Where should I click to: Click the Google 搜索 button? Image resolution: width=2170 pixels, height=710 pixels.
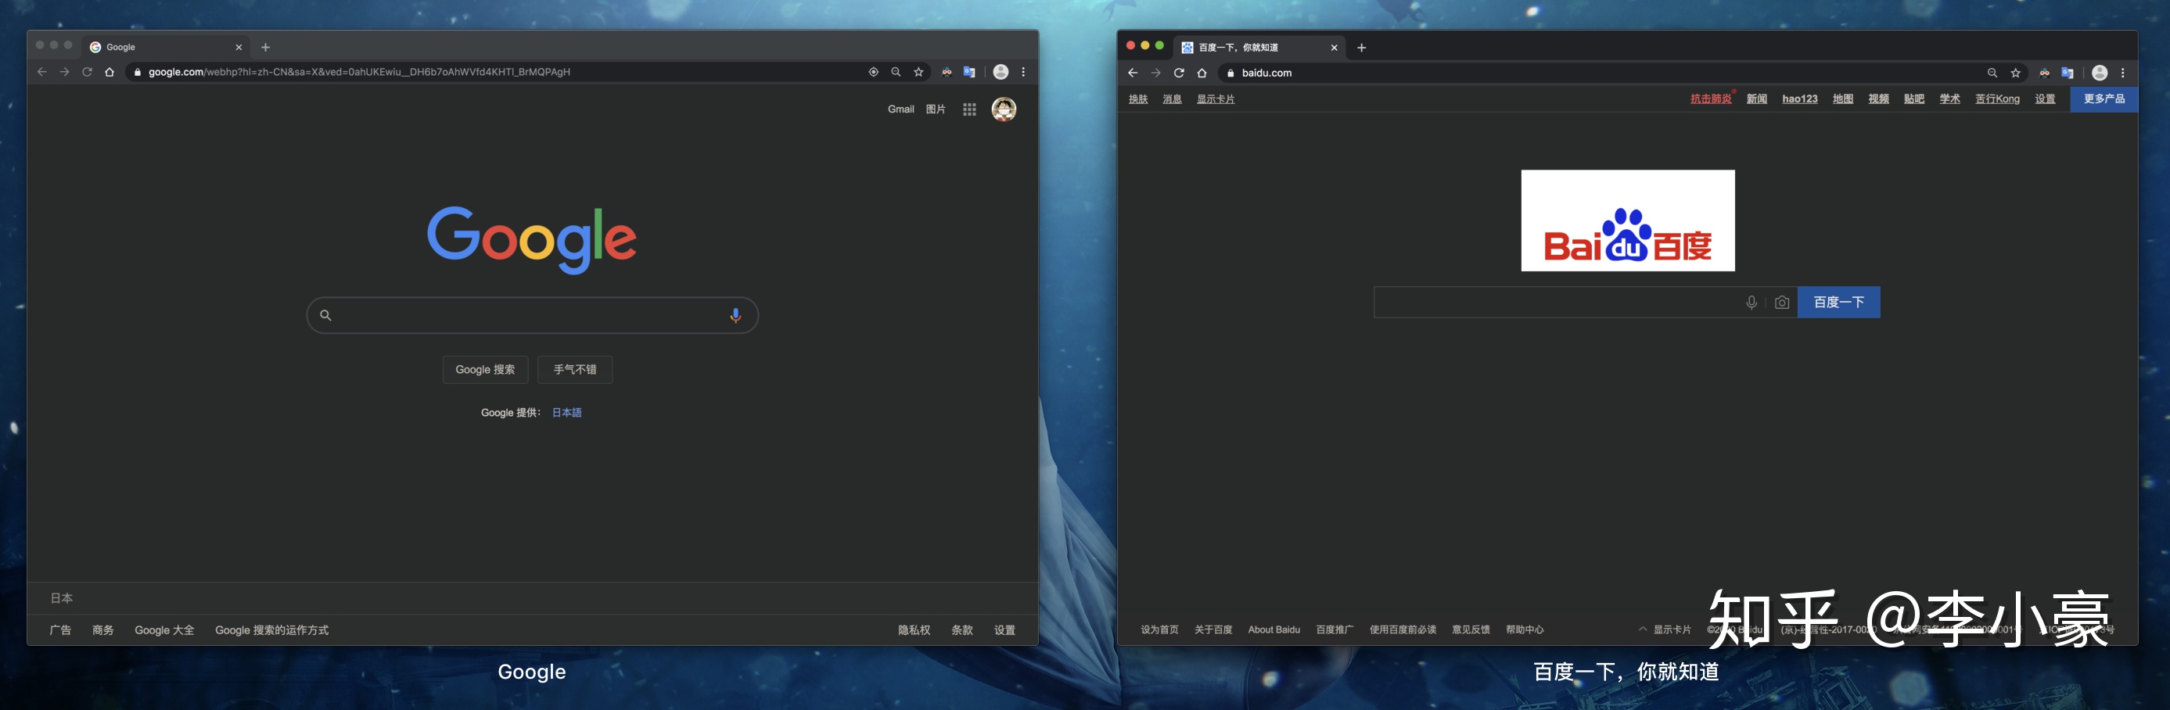485,370
